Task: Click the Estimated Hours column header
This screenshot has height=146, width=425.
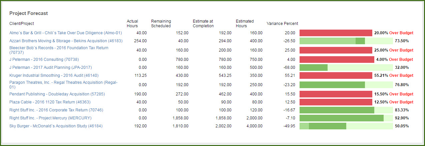Action: tap(245, 24)
